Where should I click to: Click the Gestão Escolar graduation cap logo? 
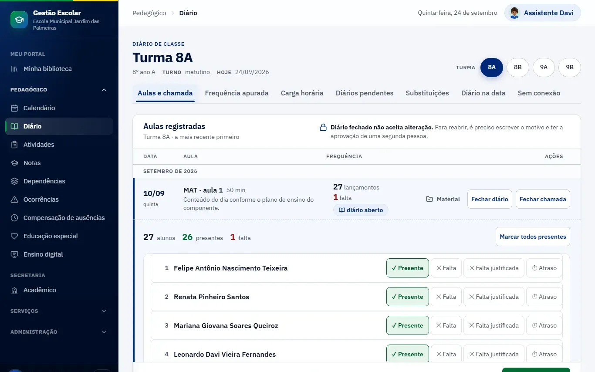(x=19, y=20)
